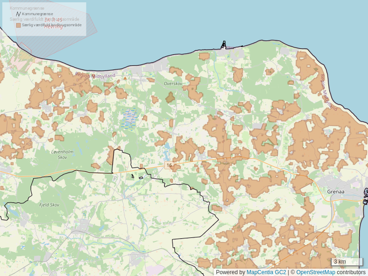Click the orange Særlig værdifuldt landbrugsområde swatch
Image resolution: width=368 pixels, height=276 pixels.
pos(18,25)
